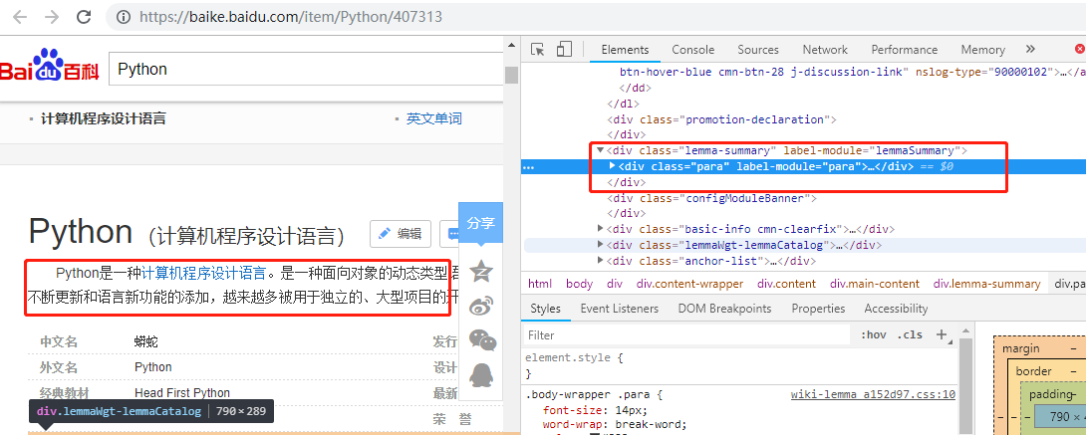
Task: Click the Styles Filter input field
Action: click(x=686, y=334)
